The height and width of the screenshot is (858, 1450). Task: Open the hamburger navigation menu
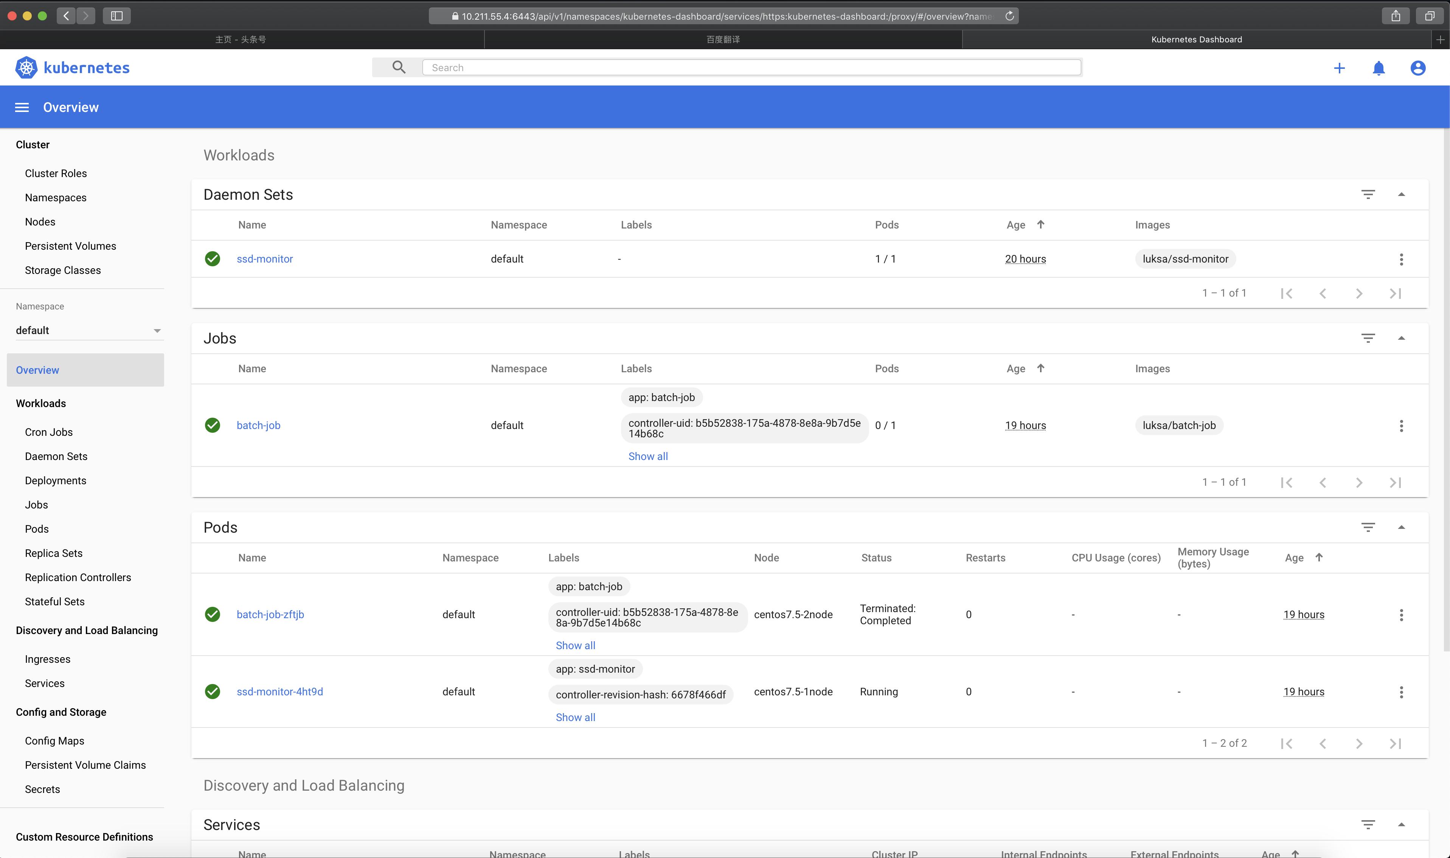coord(22,107)
